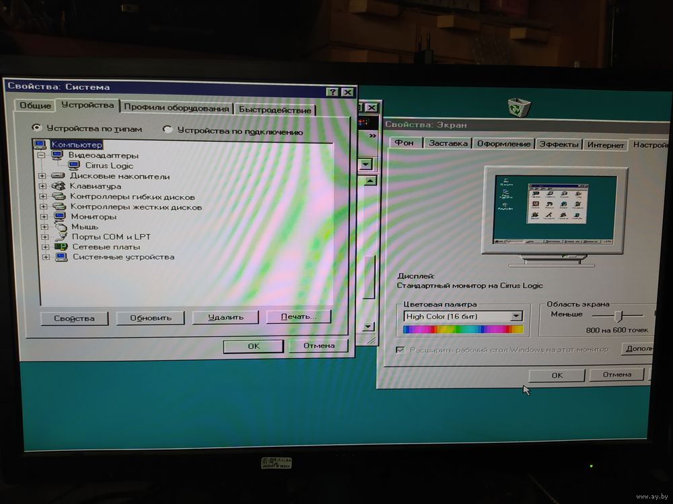Select the Cirrus Logic tree entry text
Image resolution: width=673 pixels, height=504 pixels.
click(110, 165)
